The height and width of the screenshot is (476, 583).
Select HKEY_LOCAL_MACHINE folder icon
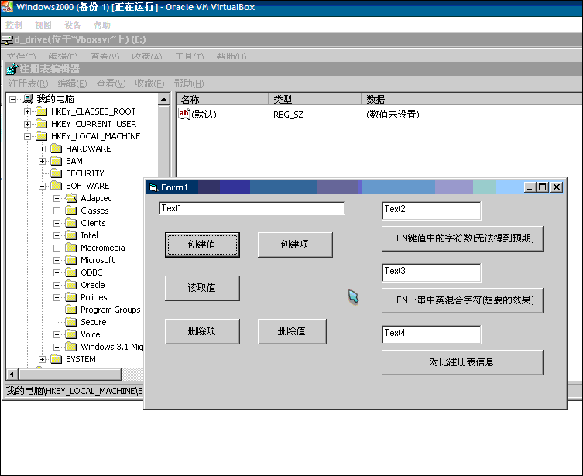(x=42, y=136)
